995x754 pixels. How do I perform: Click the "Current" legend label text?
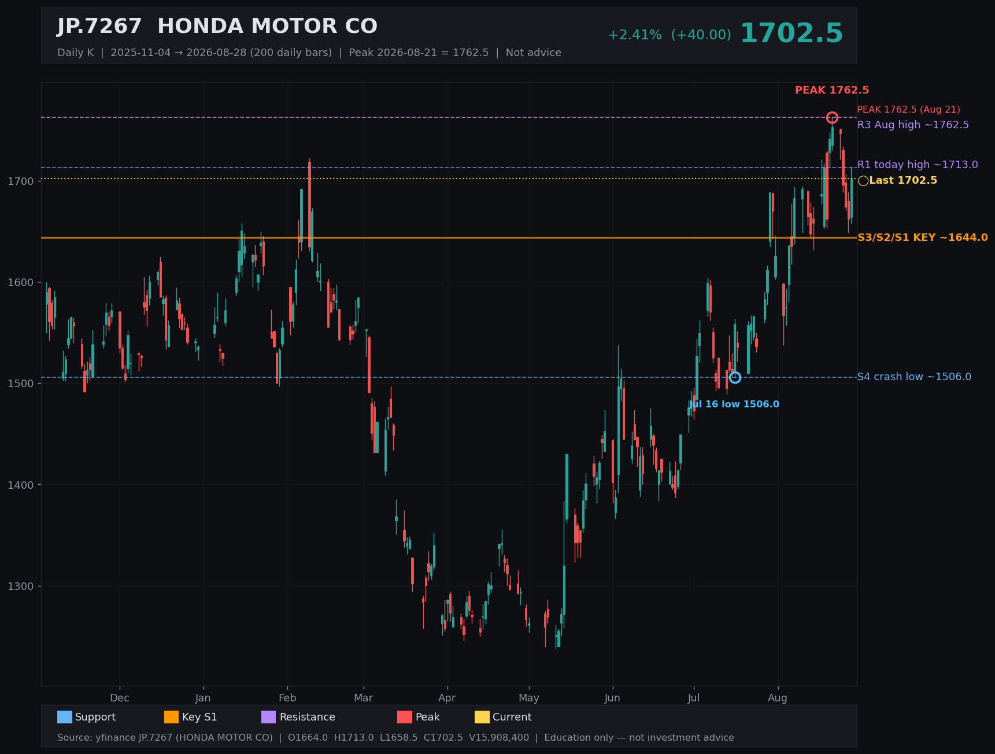512,717
